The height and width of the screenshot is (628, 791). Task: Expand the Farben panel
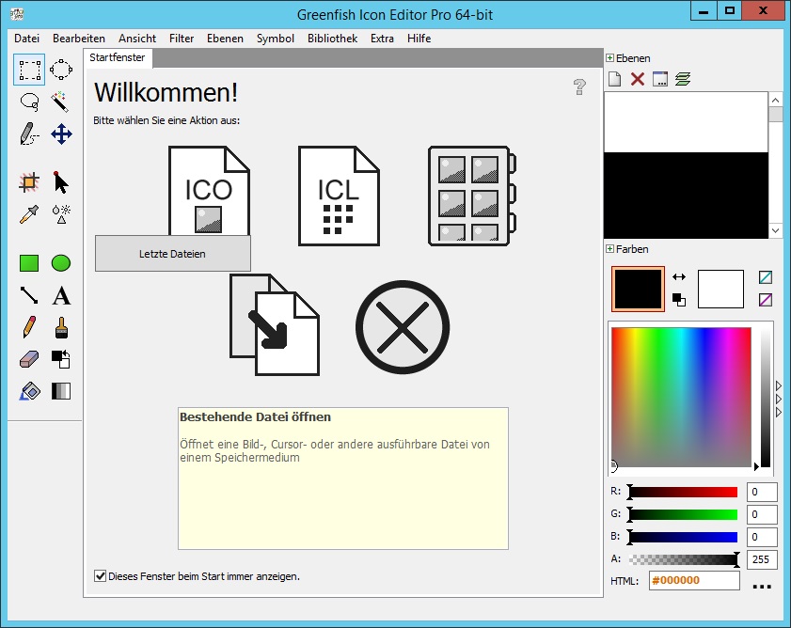tap(609, 249)
